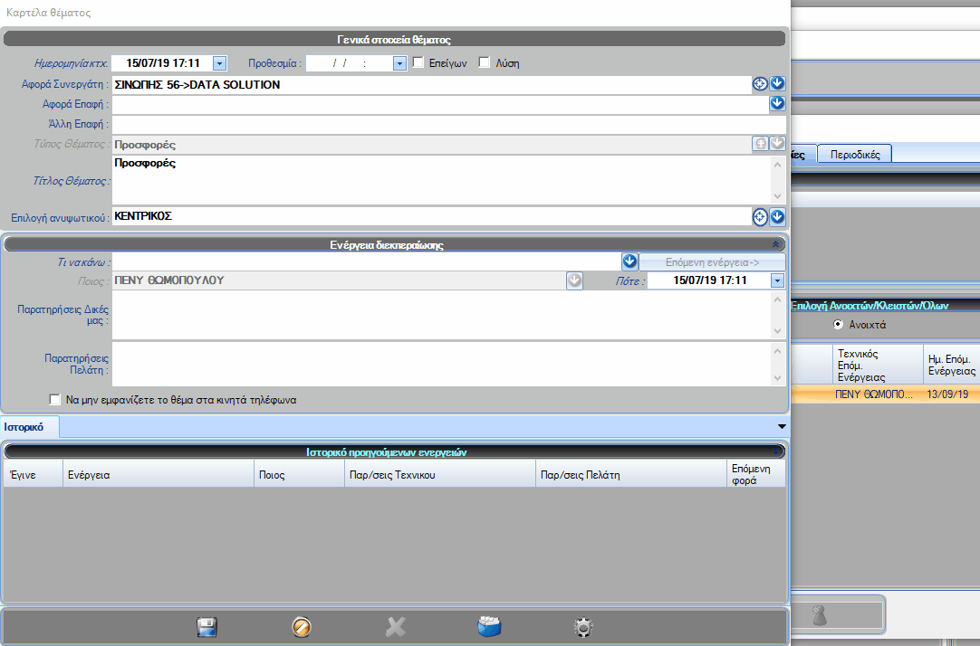980x646 pixels.
Task: Open the Ημερομηνία κτχ. date dropdown
Action: [220, 62]
